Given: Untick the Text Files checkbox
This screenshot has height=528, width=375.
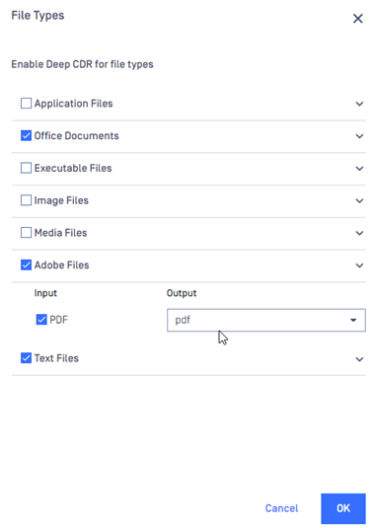Looking at the screenshot, I should coord(26,357).
